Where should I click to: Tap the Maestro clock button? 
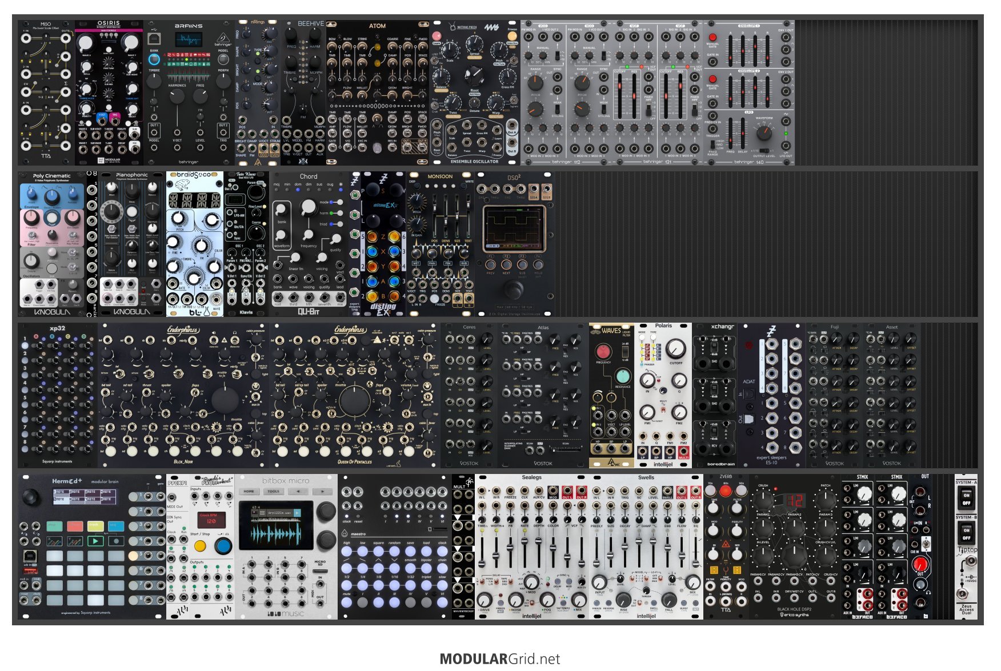(443, 551)
